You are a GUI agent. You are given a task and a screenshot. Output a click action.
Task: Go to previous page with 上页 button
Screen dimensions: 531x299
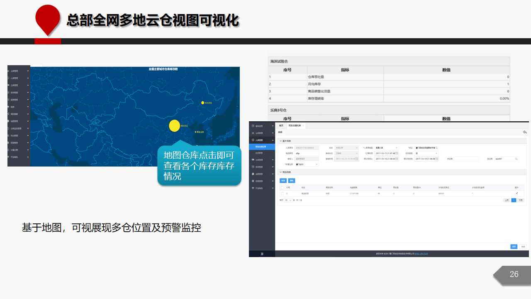coord(507,200)
